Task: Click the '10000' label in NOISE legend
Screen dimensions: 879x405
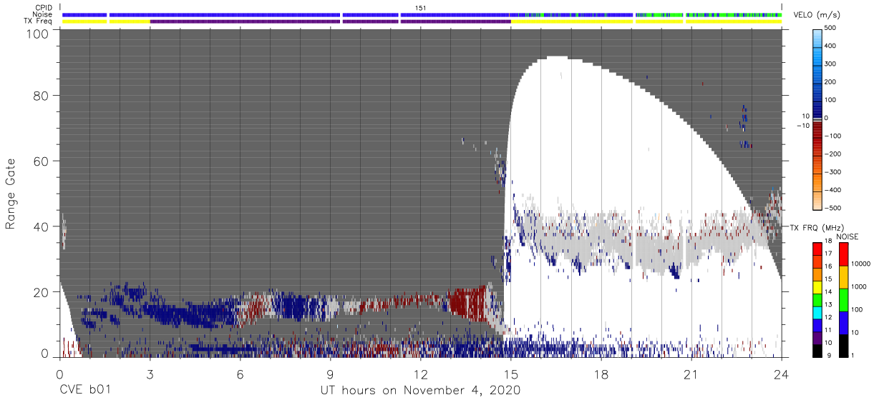Action: click(x=861, y=264)
